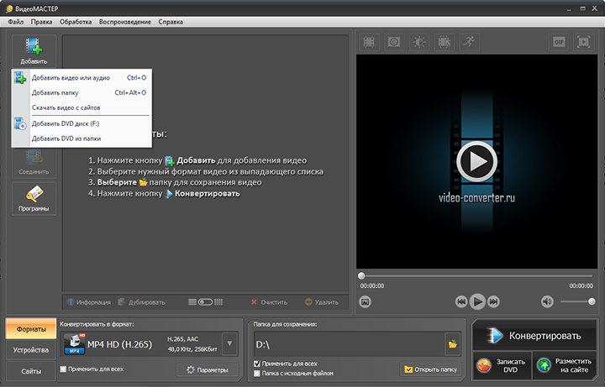Select the Сайты tab
605x387 pixels.
pos(31,371)
